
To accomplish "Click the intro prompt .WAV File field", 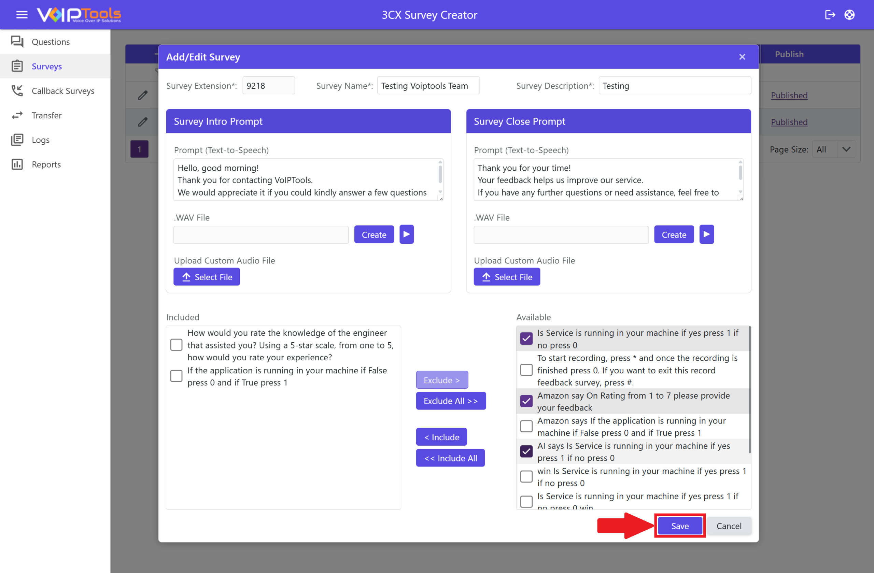I will click(261, 234).
